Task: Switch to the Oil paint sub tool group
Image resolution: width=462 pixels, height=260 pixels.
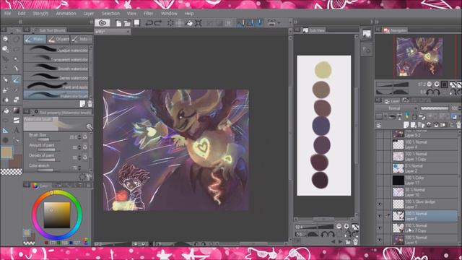Action: pos(58,39)
